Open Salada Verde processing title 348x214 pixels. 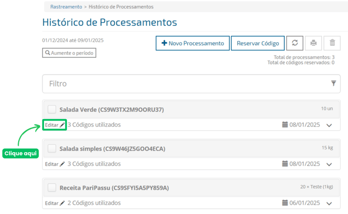point(111,110)
